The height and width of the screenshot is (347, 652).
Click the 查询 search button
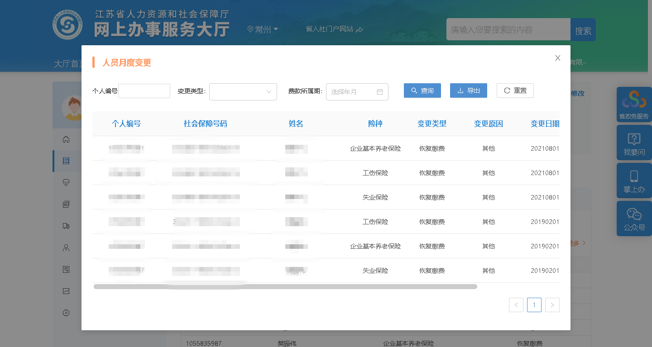(x=422, y=90)
